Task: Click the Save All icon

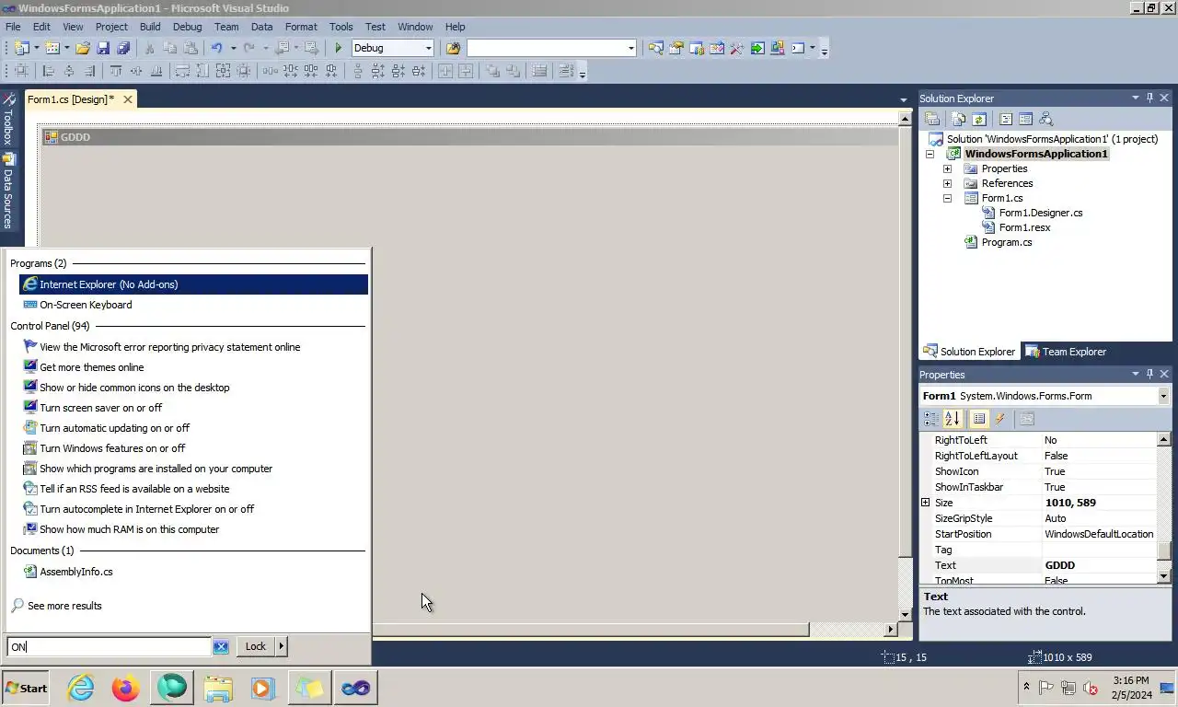Action: pos(123,48)
